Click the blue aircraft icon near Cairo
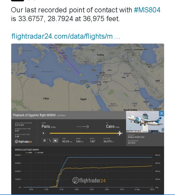 point(88,86)
